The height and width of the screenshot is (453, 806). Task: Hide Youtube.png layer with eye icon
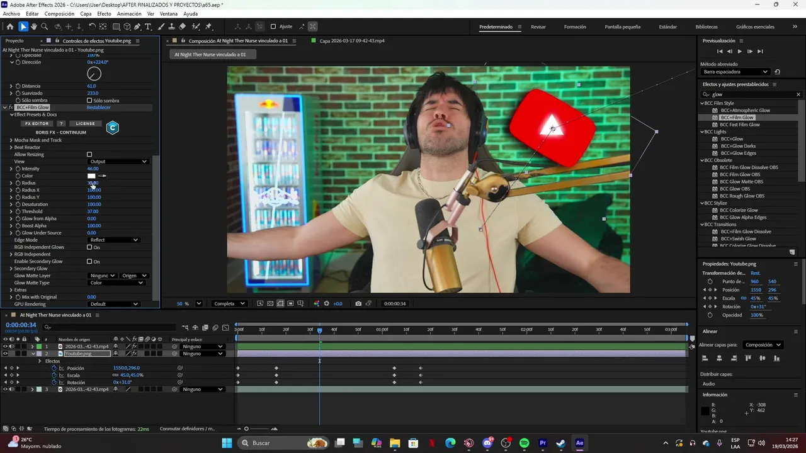(6, 354)
